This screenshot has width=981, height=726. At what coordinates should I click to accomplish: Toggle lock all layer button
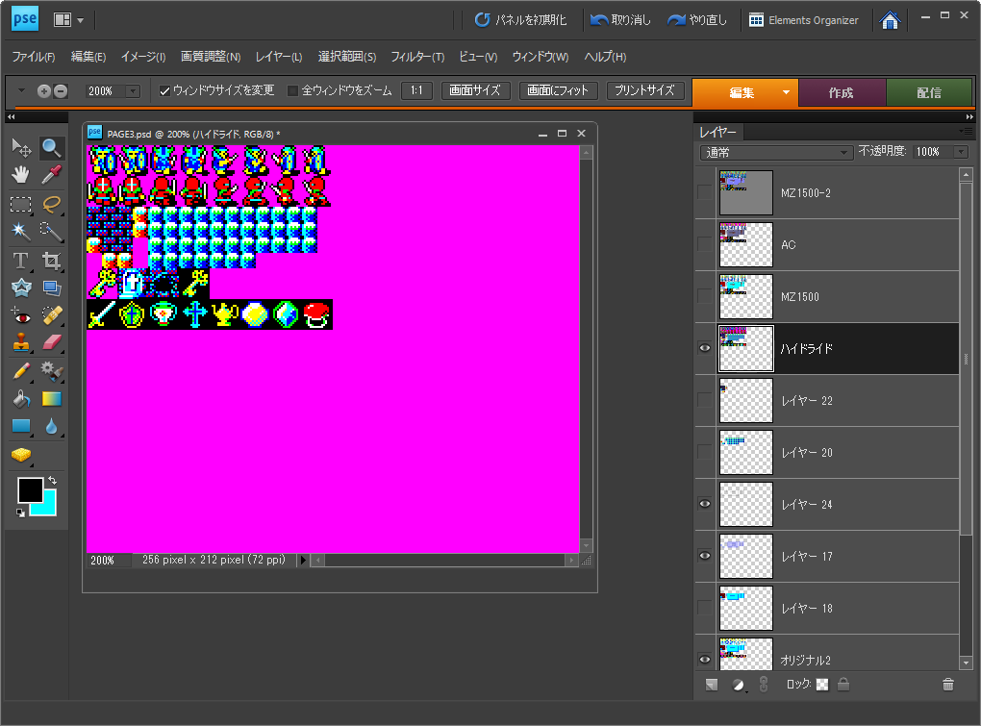[x=843, y=684]
